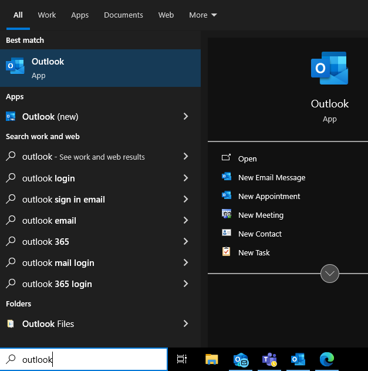This screenshot has height=371, width=368.
Task: Open the More filter dropdown
Action: [x=203, y=15]
